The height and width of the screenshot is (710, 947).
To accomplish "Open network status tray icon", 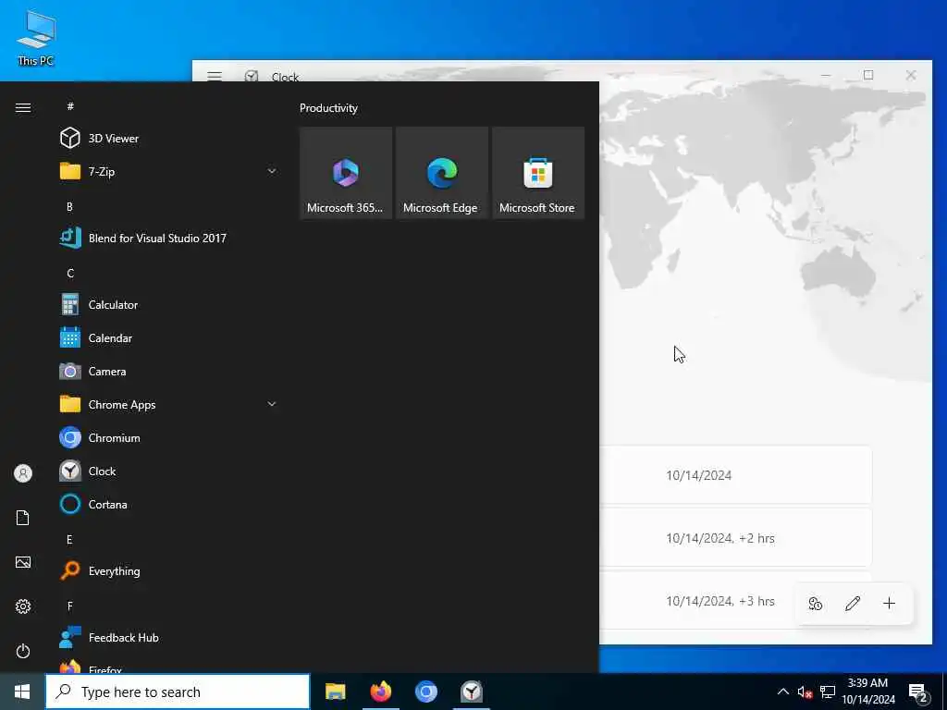I will coord(828,692).
